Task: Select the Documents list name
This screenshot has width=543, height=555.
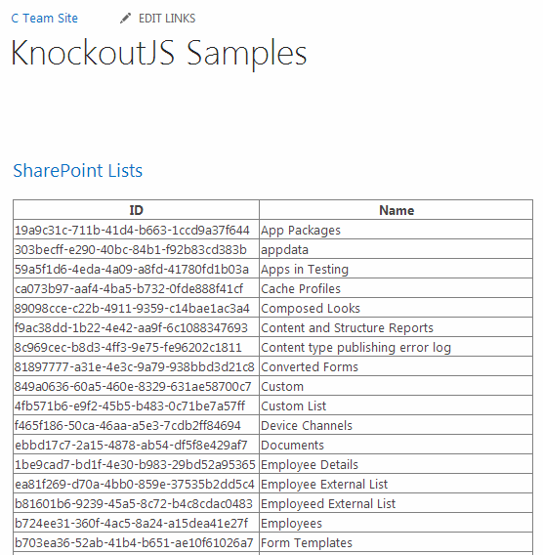Action: (397, 445)
